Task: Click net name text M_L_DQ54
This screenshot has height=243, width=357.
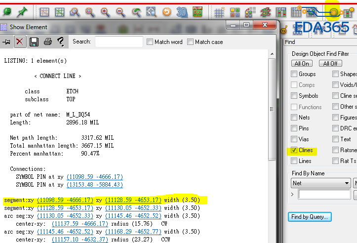Action: [x=78, y=115]
